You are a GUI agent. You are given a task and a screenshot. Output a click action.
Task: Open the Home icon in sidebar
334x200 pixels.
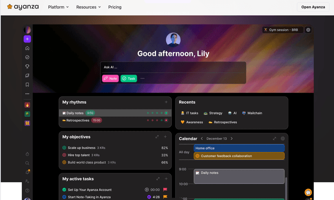(x=27, y=48)
